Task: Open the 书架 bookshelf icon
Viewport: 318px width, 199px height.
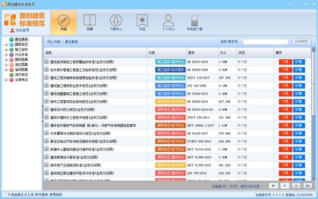Action: tap(90, 22)
